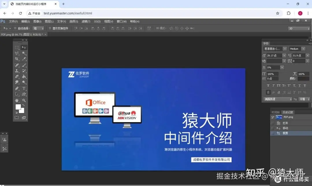
Task: Open the 3D workspace switcher dropdown
Action: (x=299, y=29)
